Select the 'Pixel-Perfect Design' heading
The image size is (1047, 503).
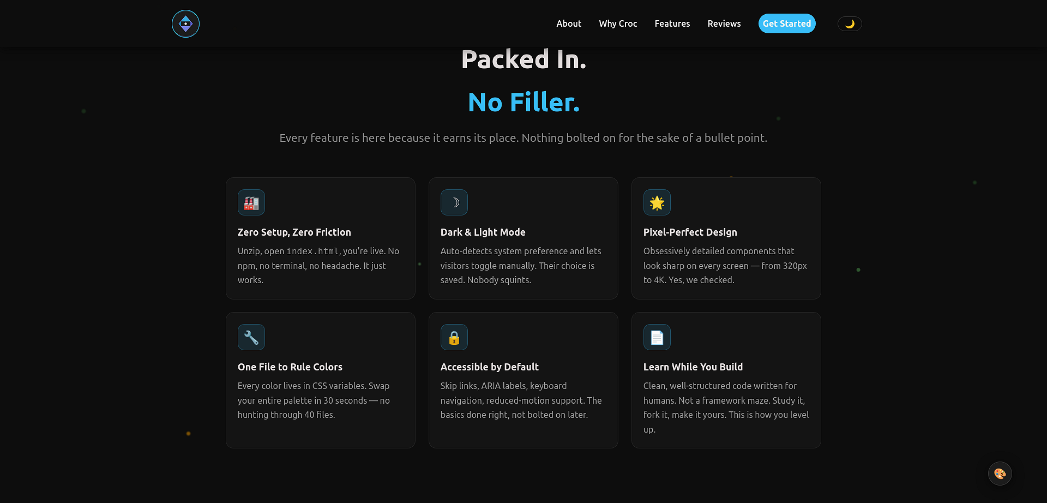(x=690, y=232)
